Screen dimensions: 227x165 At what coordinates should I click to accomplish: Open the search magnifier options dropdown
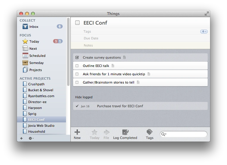164,134
